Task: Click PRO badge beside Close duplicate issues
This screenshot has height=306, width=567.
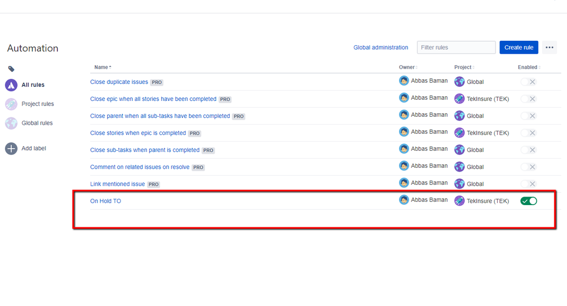Action: 157,82
